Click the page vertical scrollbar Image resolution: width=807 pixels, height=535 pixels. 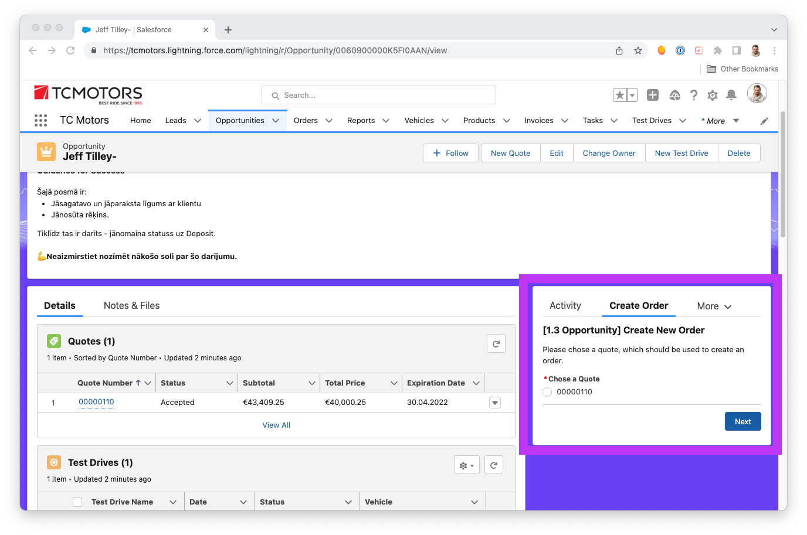[783, 175]
